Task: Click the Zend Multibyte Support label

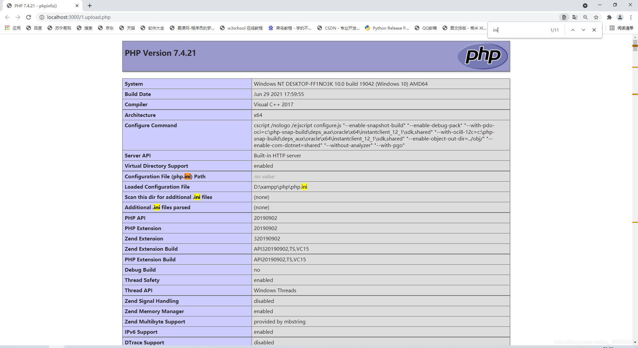Action: tap(155, 321)
